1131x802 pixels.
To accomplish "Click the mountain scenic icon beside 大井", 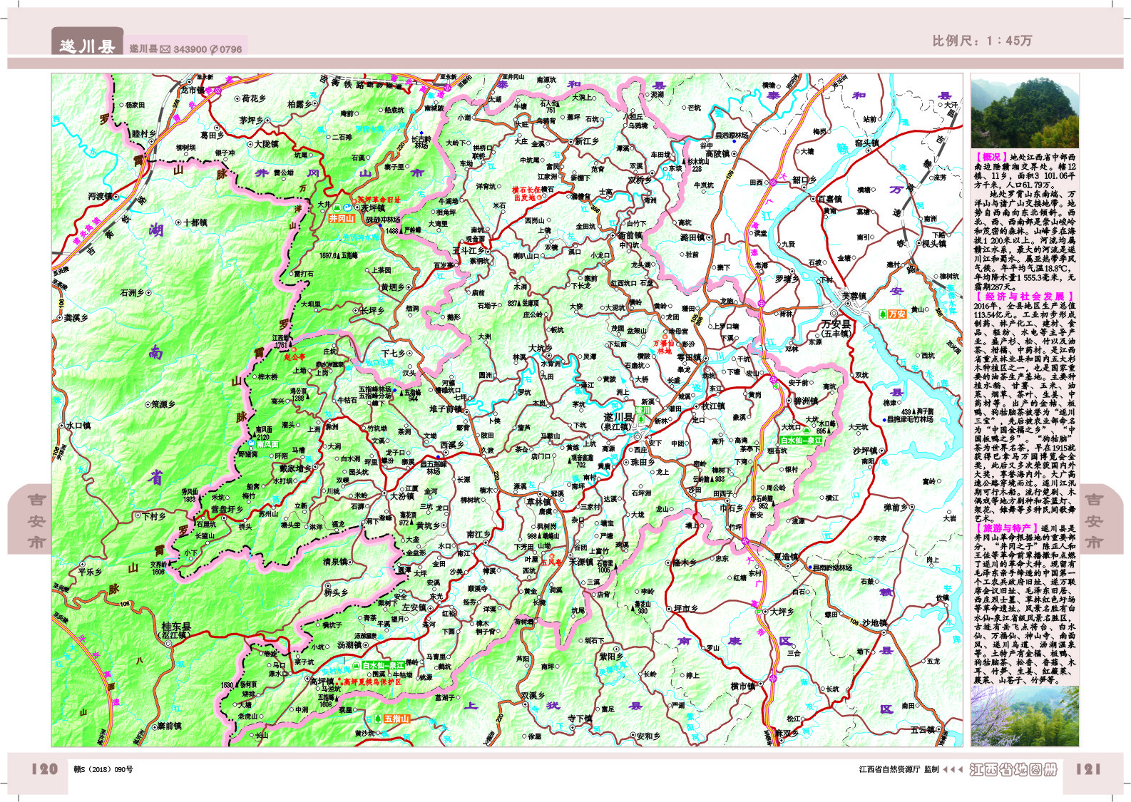I will click(336, 207).
